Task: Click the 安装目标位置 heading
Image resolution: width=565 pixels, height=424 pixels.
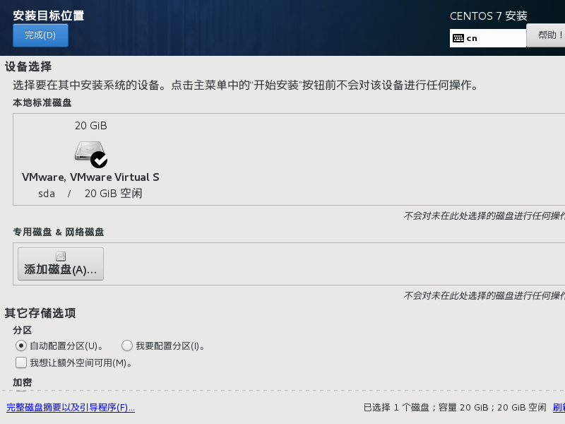Action: click(x=47, y=14)
